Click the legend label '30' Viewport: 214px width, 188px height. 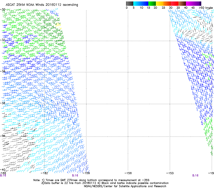click(x=171, y=8)
